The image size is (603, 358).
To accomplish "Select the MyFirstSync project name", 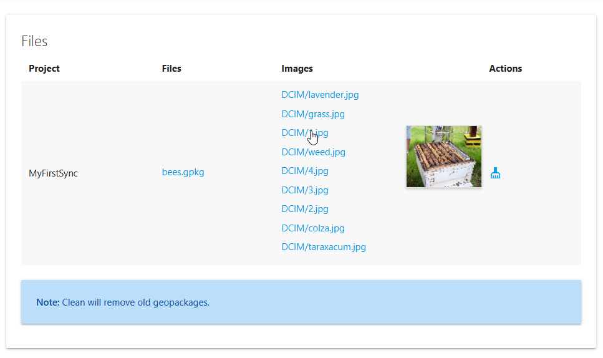I will [53, 173].
